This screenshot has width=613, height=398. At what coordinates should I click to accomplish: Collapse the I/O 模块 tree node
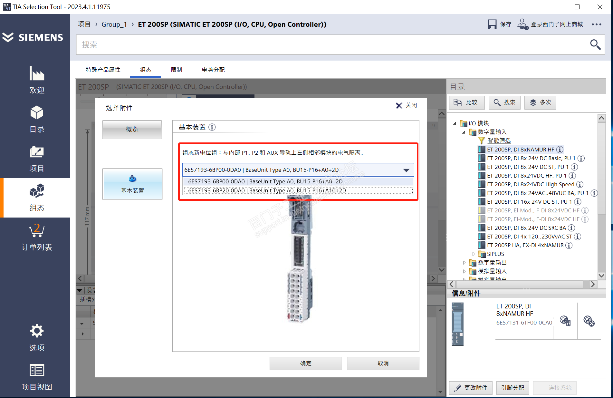[455, 123]
